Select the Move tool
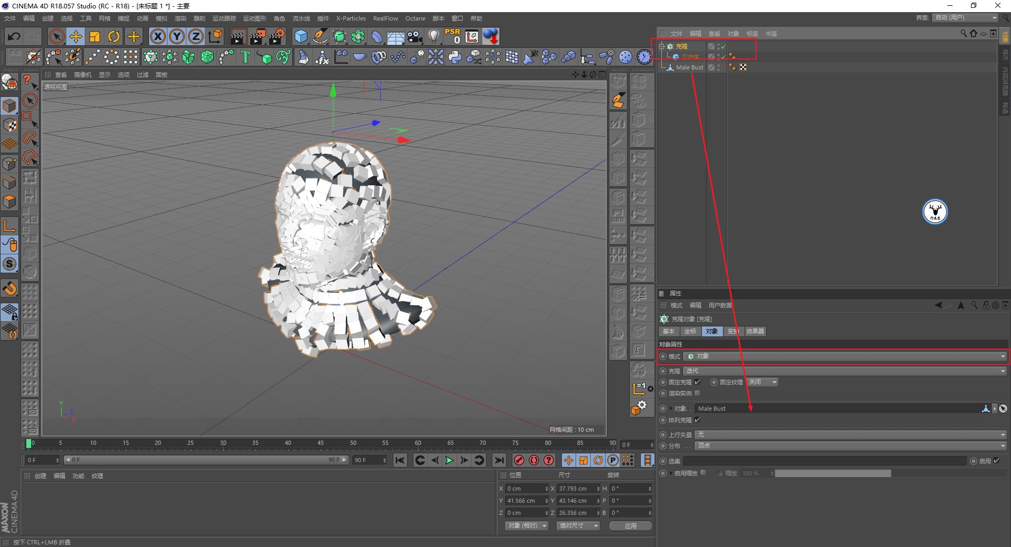This screenshot has height=547, width=1011. coord(76,36)
